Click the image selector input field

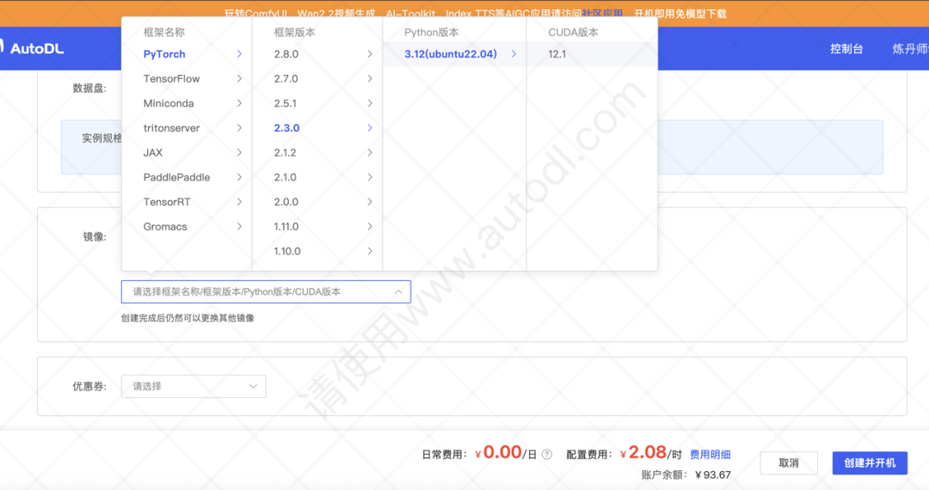pos(266,291)
